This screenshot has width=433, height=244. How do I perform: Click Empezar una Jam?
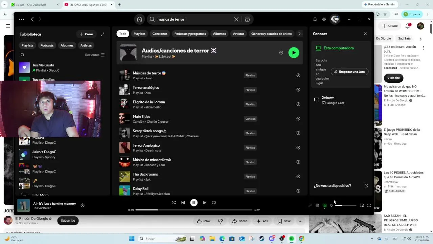[349, 72]
